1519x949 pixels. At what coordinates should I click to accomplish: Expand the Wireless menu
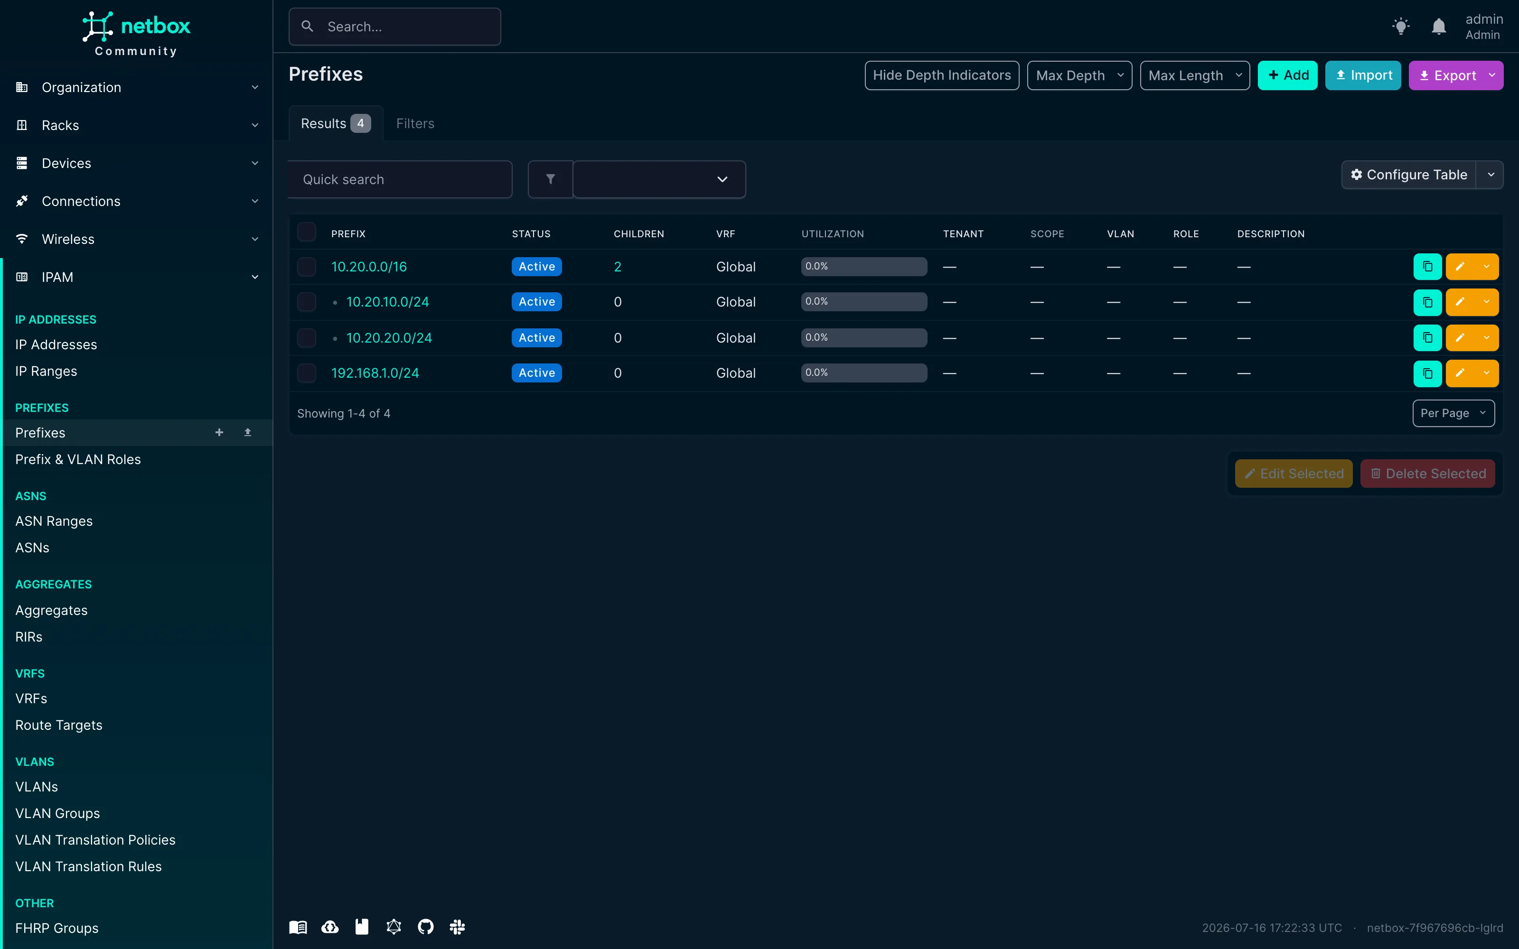[136, 239]
